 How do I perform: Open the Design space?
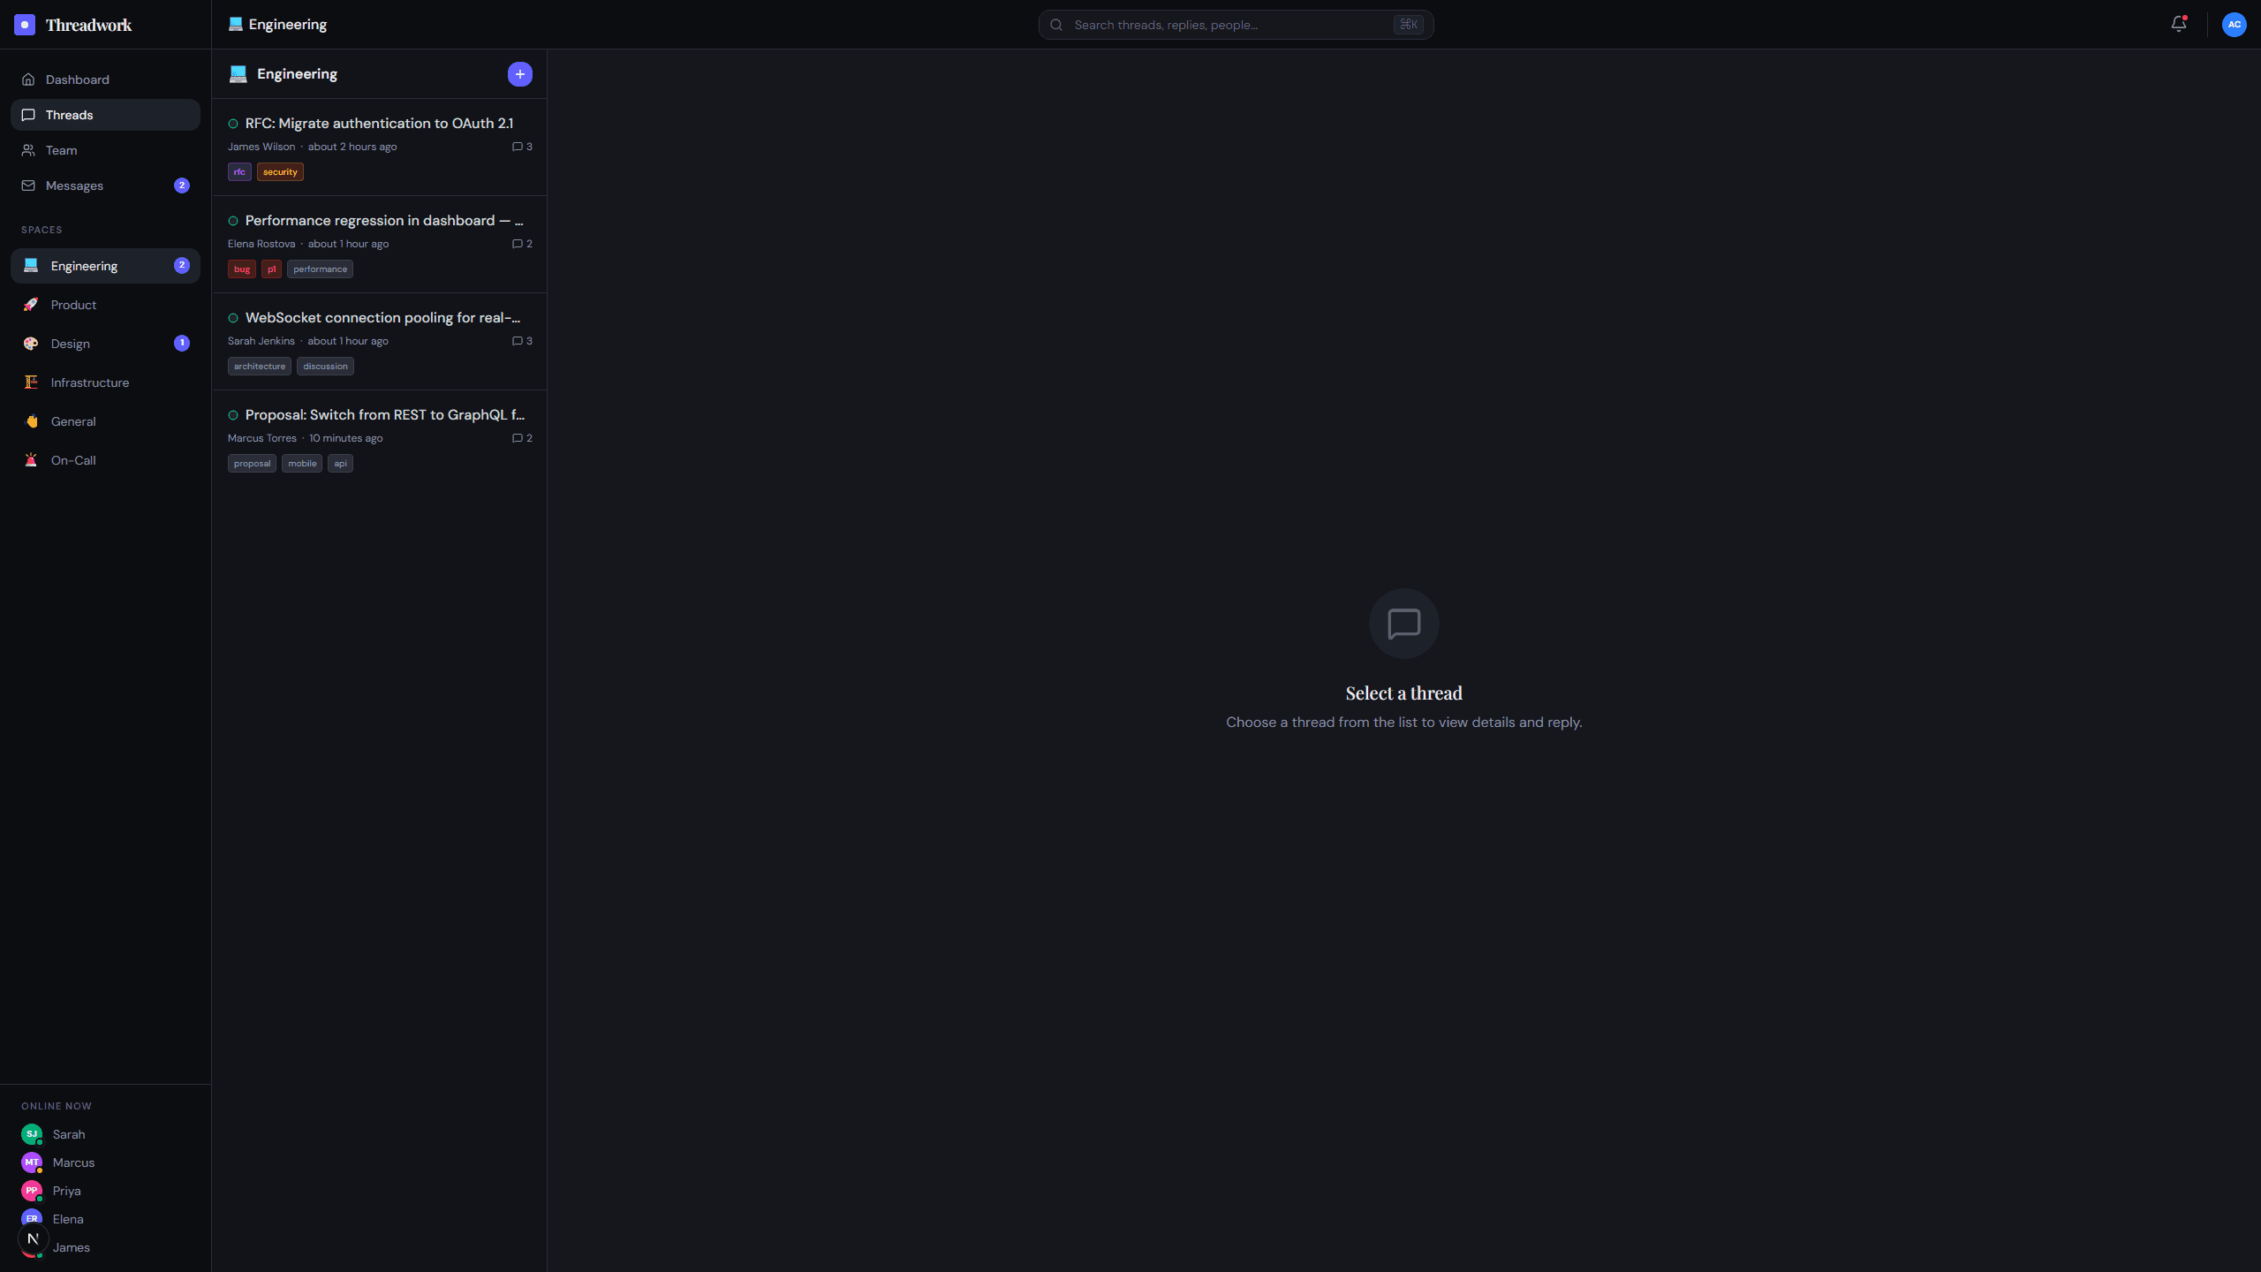coord(105,344)
